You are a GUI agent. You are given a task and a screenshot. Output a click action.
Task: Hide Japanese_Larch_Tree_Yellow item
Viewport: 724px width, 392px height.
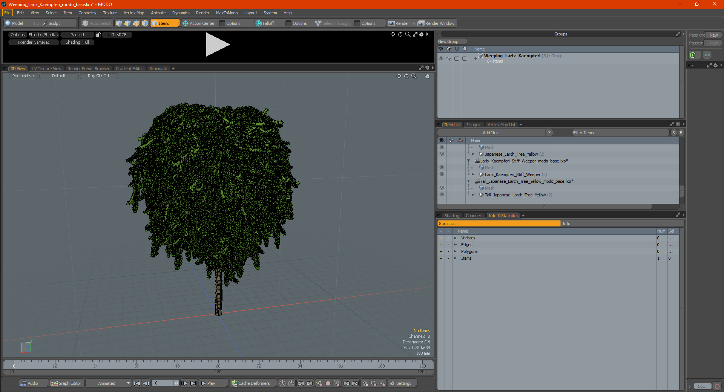click(442, 154)
